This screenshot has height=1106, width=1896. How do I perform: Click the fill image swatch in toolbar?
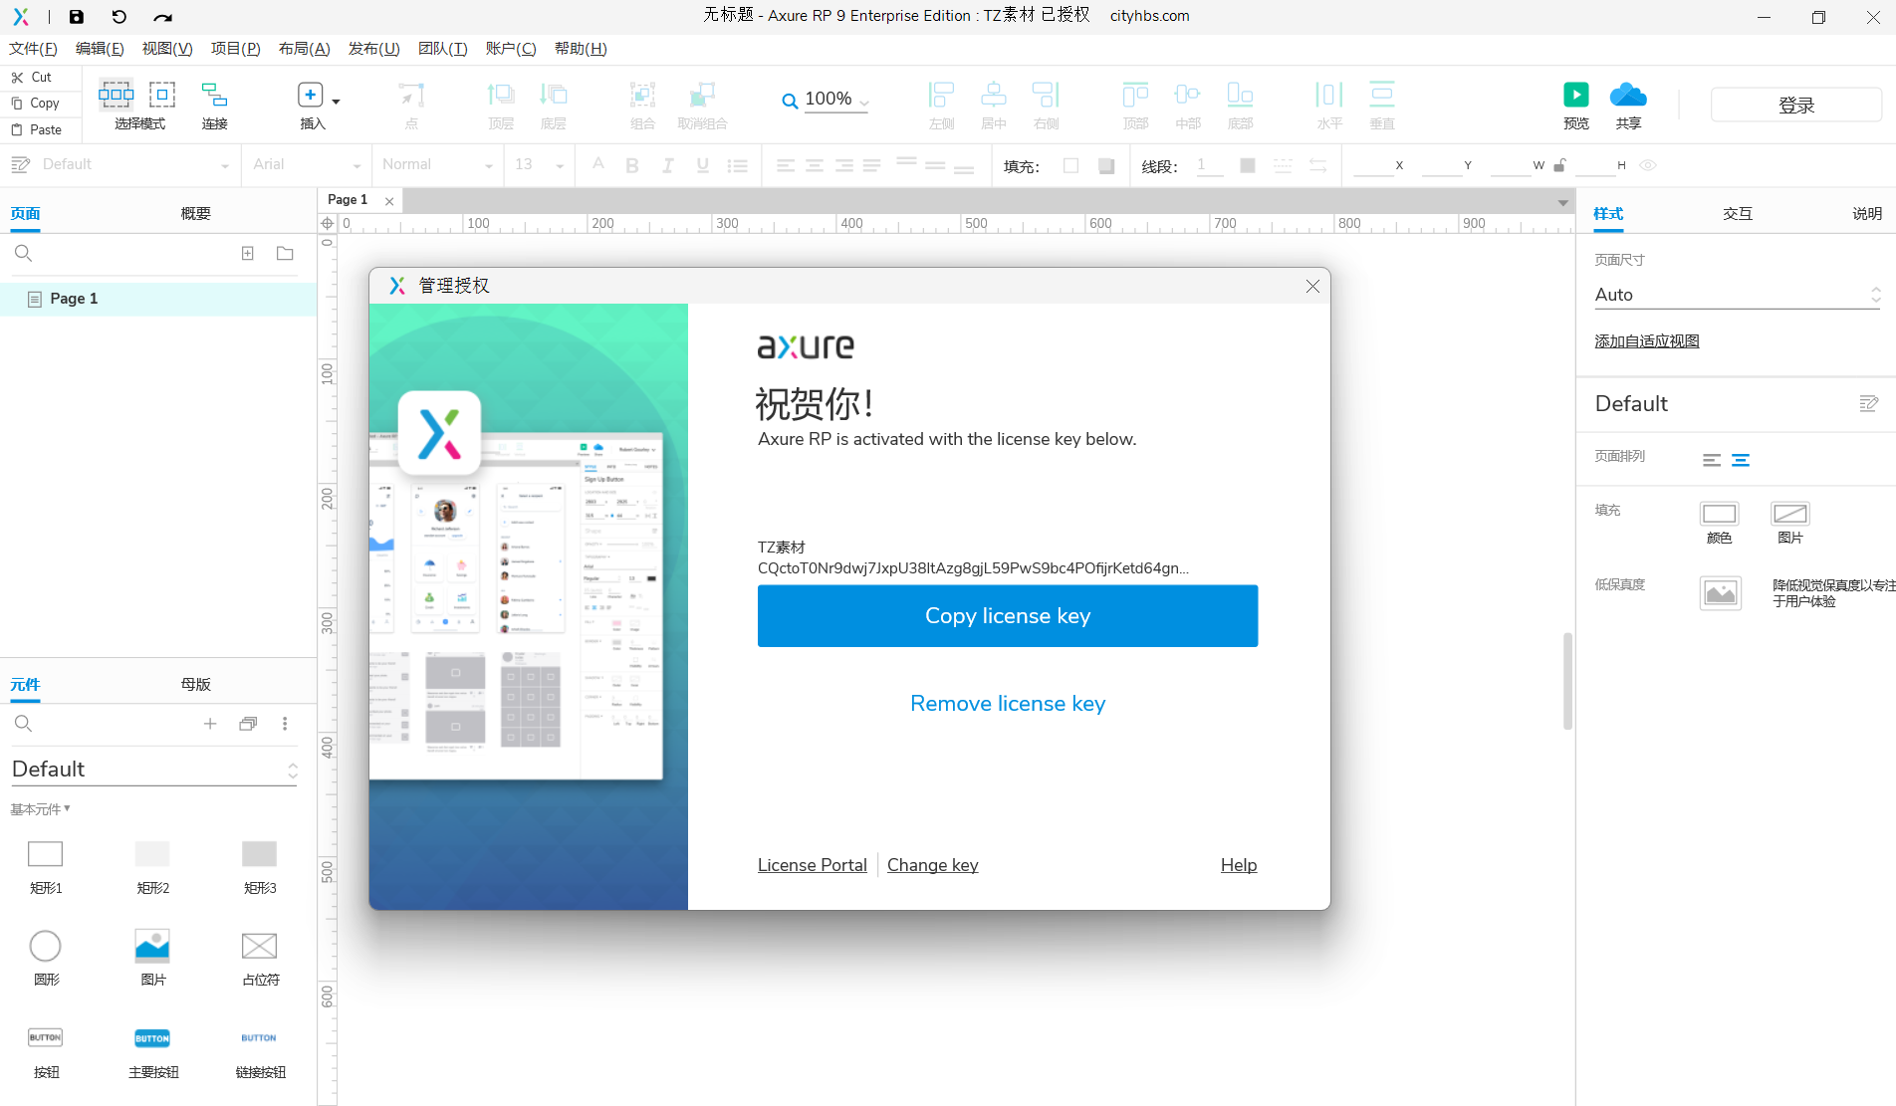coord(1106,166)
